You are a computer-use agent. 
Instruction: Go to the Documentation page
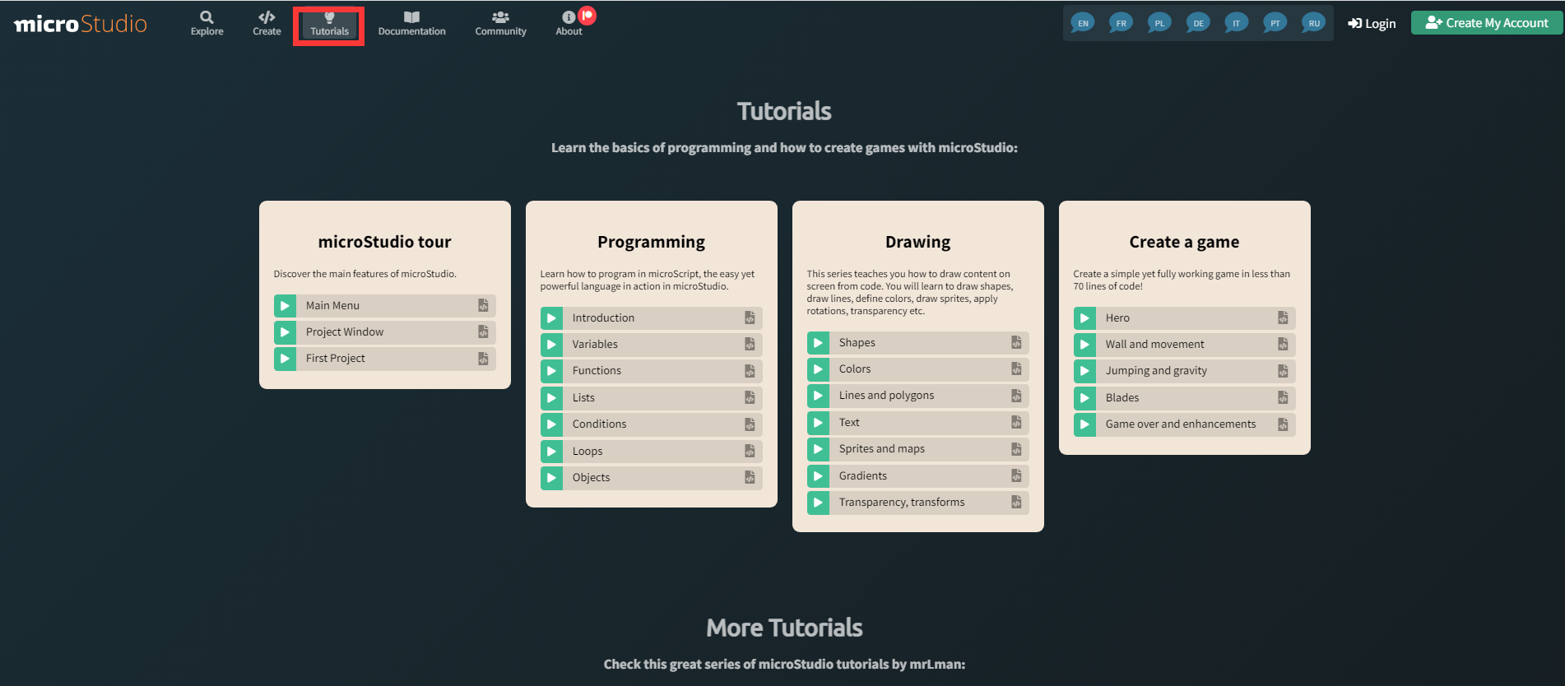click(x=411, y=23)
